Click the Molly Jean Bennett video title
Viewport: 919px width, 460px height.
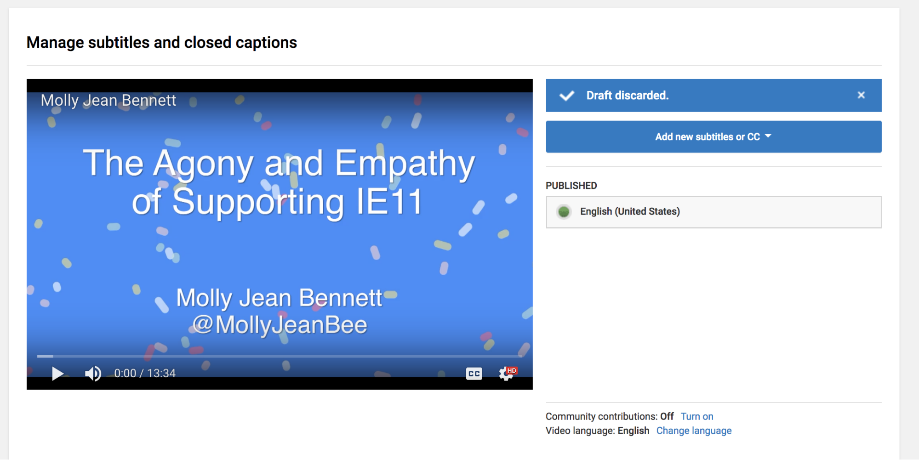[x=108, y=100]
